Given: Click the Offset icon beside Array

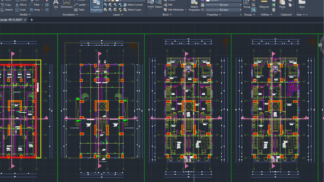Looking at the screenshot, I should point(47,10).
